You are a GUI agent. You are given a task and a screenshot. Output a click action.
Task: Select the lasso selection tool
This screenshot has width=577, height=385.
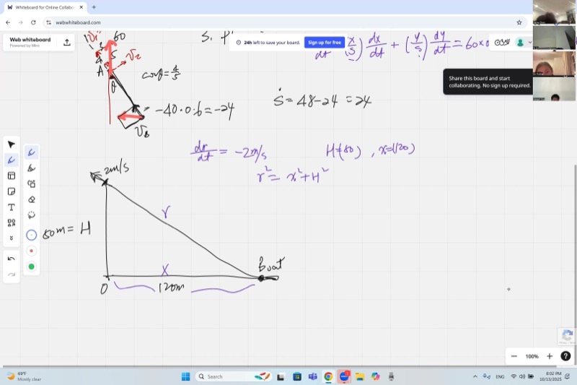[x=31, y=215]
